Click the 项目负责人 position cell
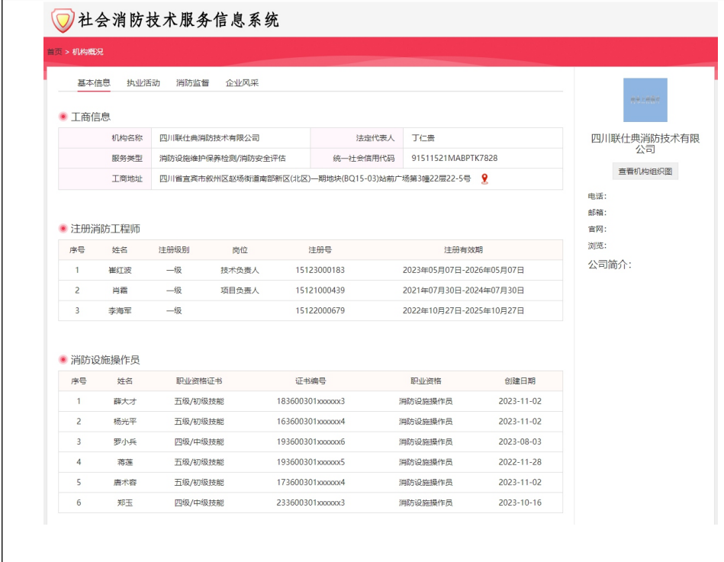This screenshot has height=562, width=724. [240, 291]
